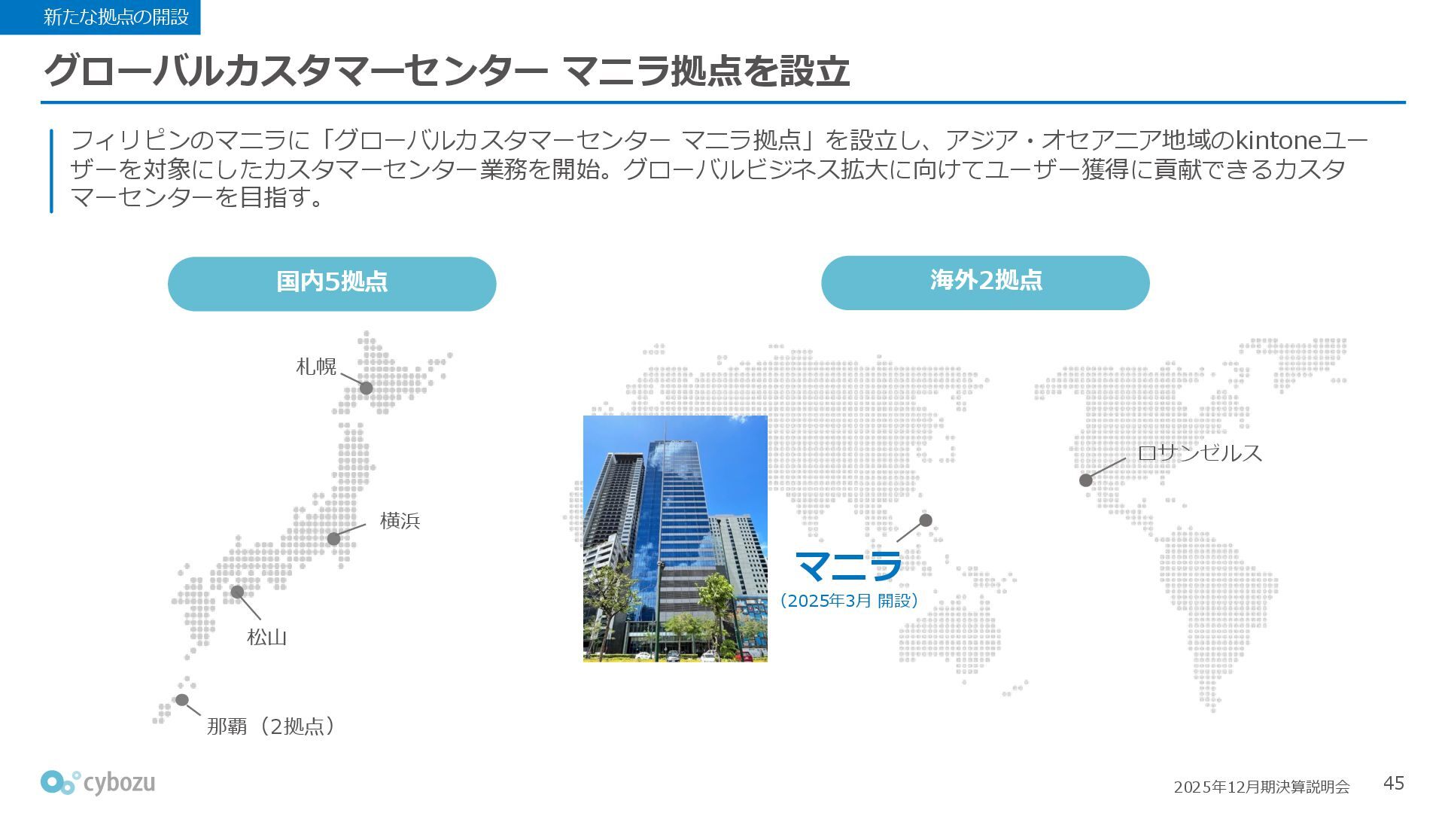Image resolution: width=1445 pixels, height=813 pixels.
Task: Click the 横浜 city label
Action: tap(400, 521)
